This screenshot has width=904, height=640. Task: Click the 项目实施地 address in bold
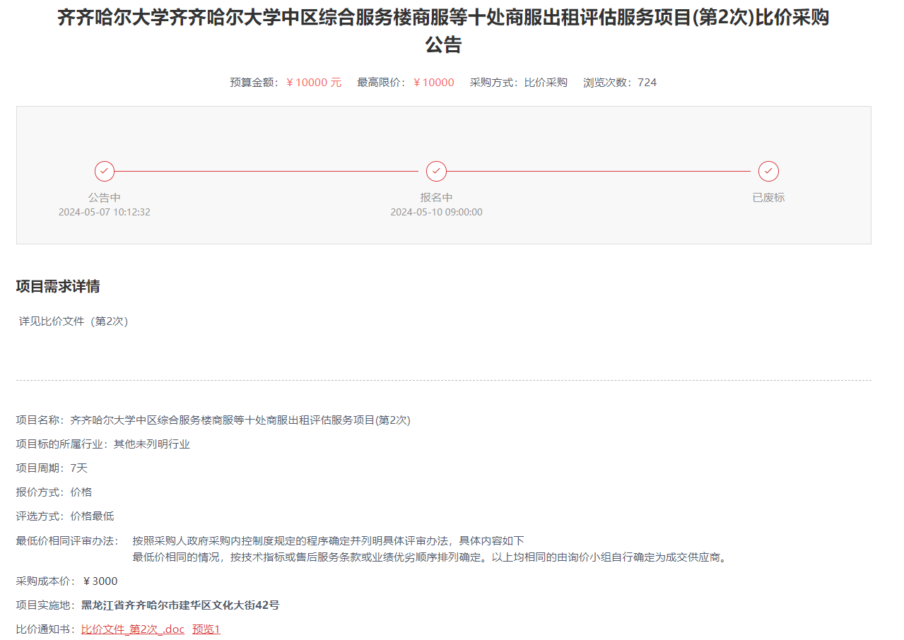[x=180, y=605]
